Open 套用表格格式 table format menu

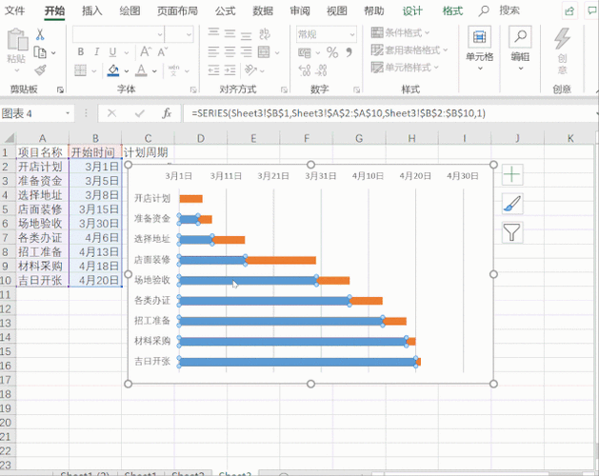coord(409,50)
